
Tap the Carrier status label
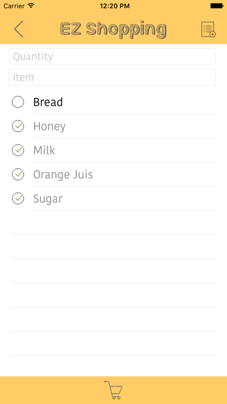click(14, 6)
